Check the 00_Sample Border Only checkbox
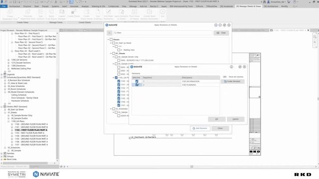Screen dimensions: 319x179 (116, 57)
